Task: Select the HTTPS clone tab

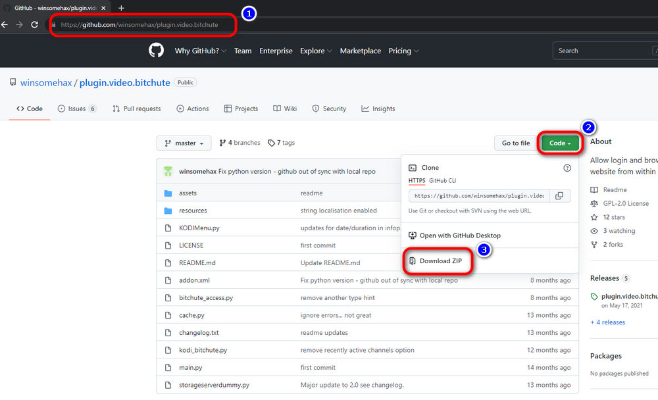Action: click(417, 180)
